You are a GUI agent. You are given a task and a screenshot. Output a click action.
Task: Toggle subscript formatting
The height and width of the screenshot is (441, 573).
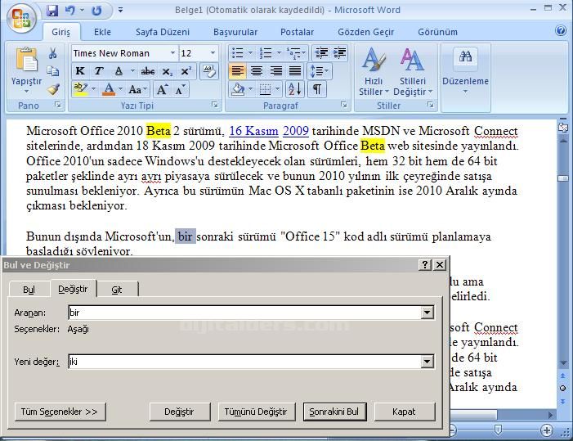tap(167, 71)
